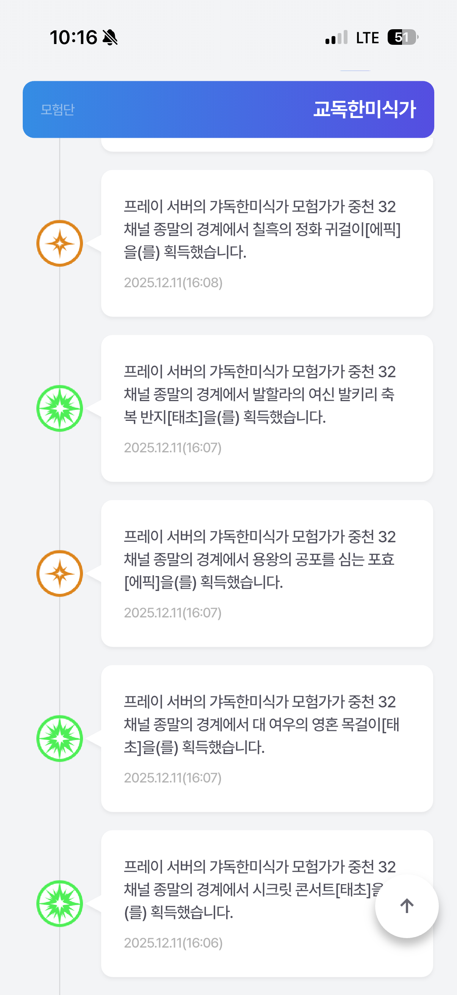Viewport: 457px width, 995px height.
Task: Tap the 교독한미식가 adventure group name
Action: coord(365,109)
